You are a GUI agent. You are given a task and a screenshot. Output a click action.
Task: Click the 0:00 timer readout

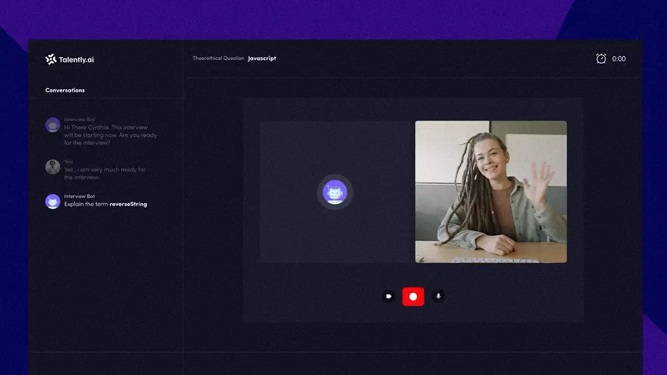[x=619, y=59]
